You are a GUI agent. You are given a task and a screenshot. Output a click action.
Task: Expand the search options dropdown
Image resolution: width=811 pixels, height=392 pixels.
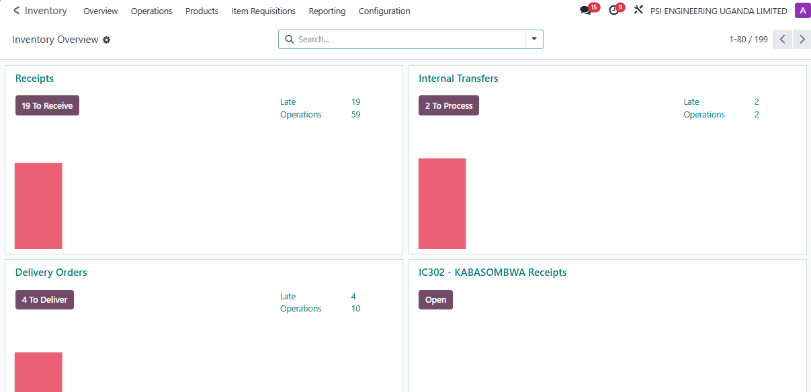[x=534, y=40]
